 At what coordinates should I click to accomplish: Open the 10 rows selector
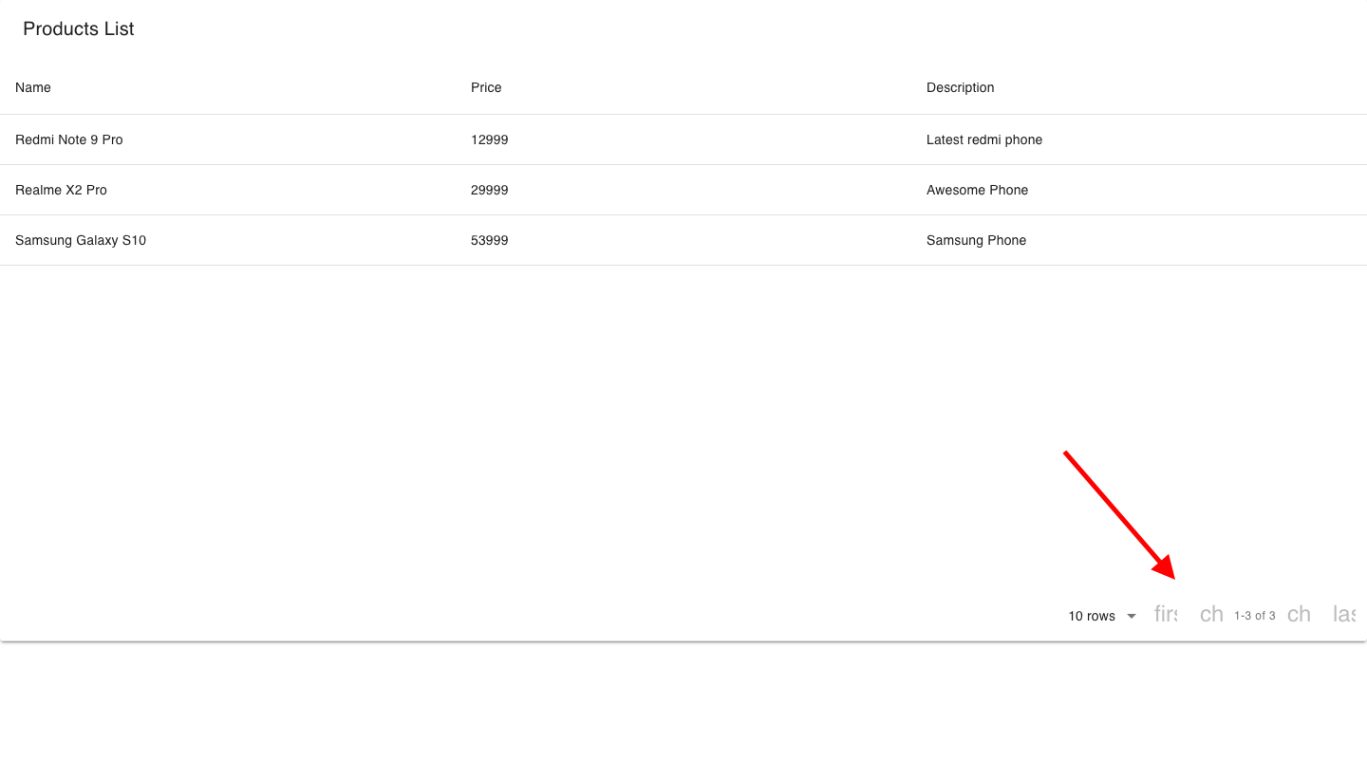tap(1092, 616)
